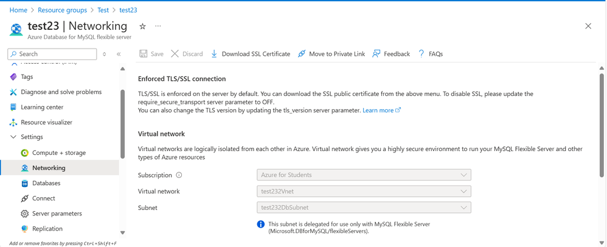Collapse the sidebar with the double chevron

pos(119,54)
